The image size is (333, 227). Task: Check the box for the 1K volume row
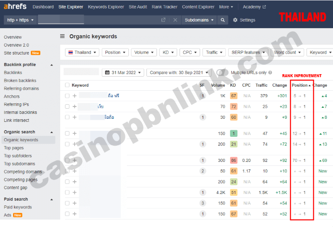67,96
